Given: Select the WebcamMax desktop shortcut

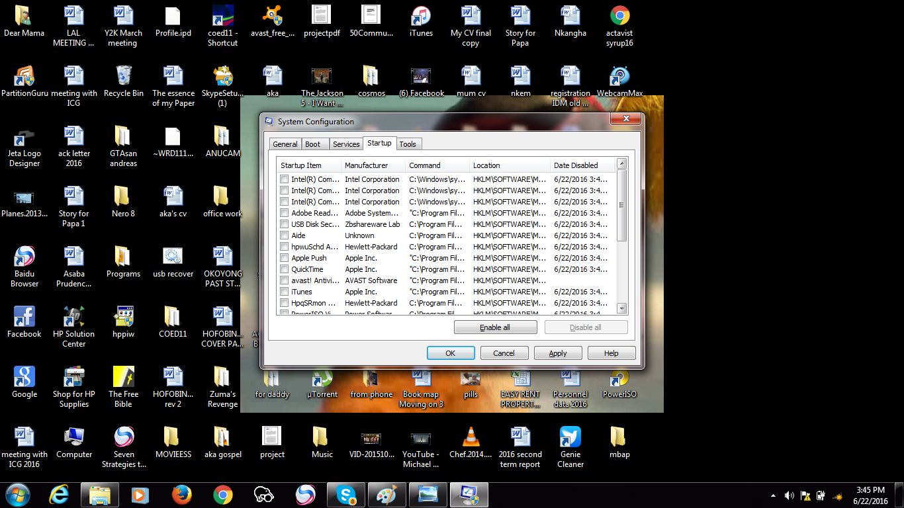Looking at the screenshot, I should point(619,82).
